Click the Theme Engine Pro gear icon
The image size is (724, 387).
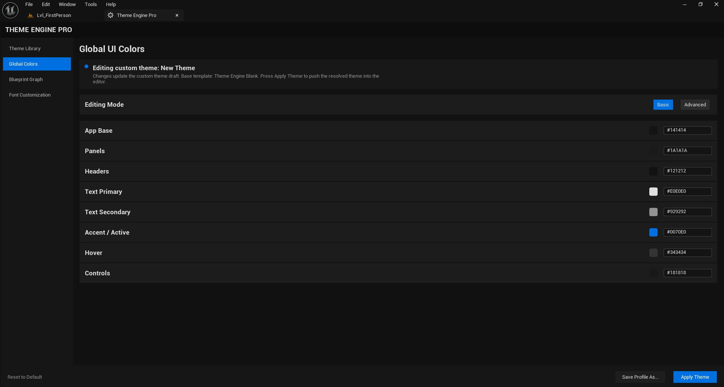(111, 15)
